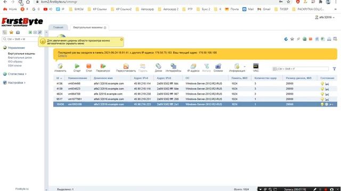
Task: Click the funnel filter icon beside table search
Action: (334, 69)
